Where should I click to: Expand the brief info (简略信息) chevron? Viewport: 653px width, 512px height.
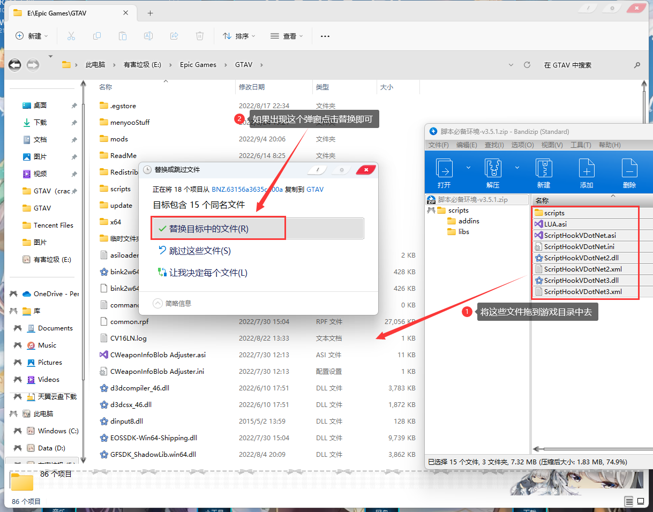pyautogui.click(x=157, y=303)
